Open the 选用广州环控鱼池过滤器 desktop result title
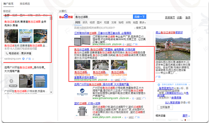Screen dimensions: 209x123 pos(102,85)
